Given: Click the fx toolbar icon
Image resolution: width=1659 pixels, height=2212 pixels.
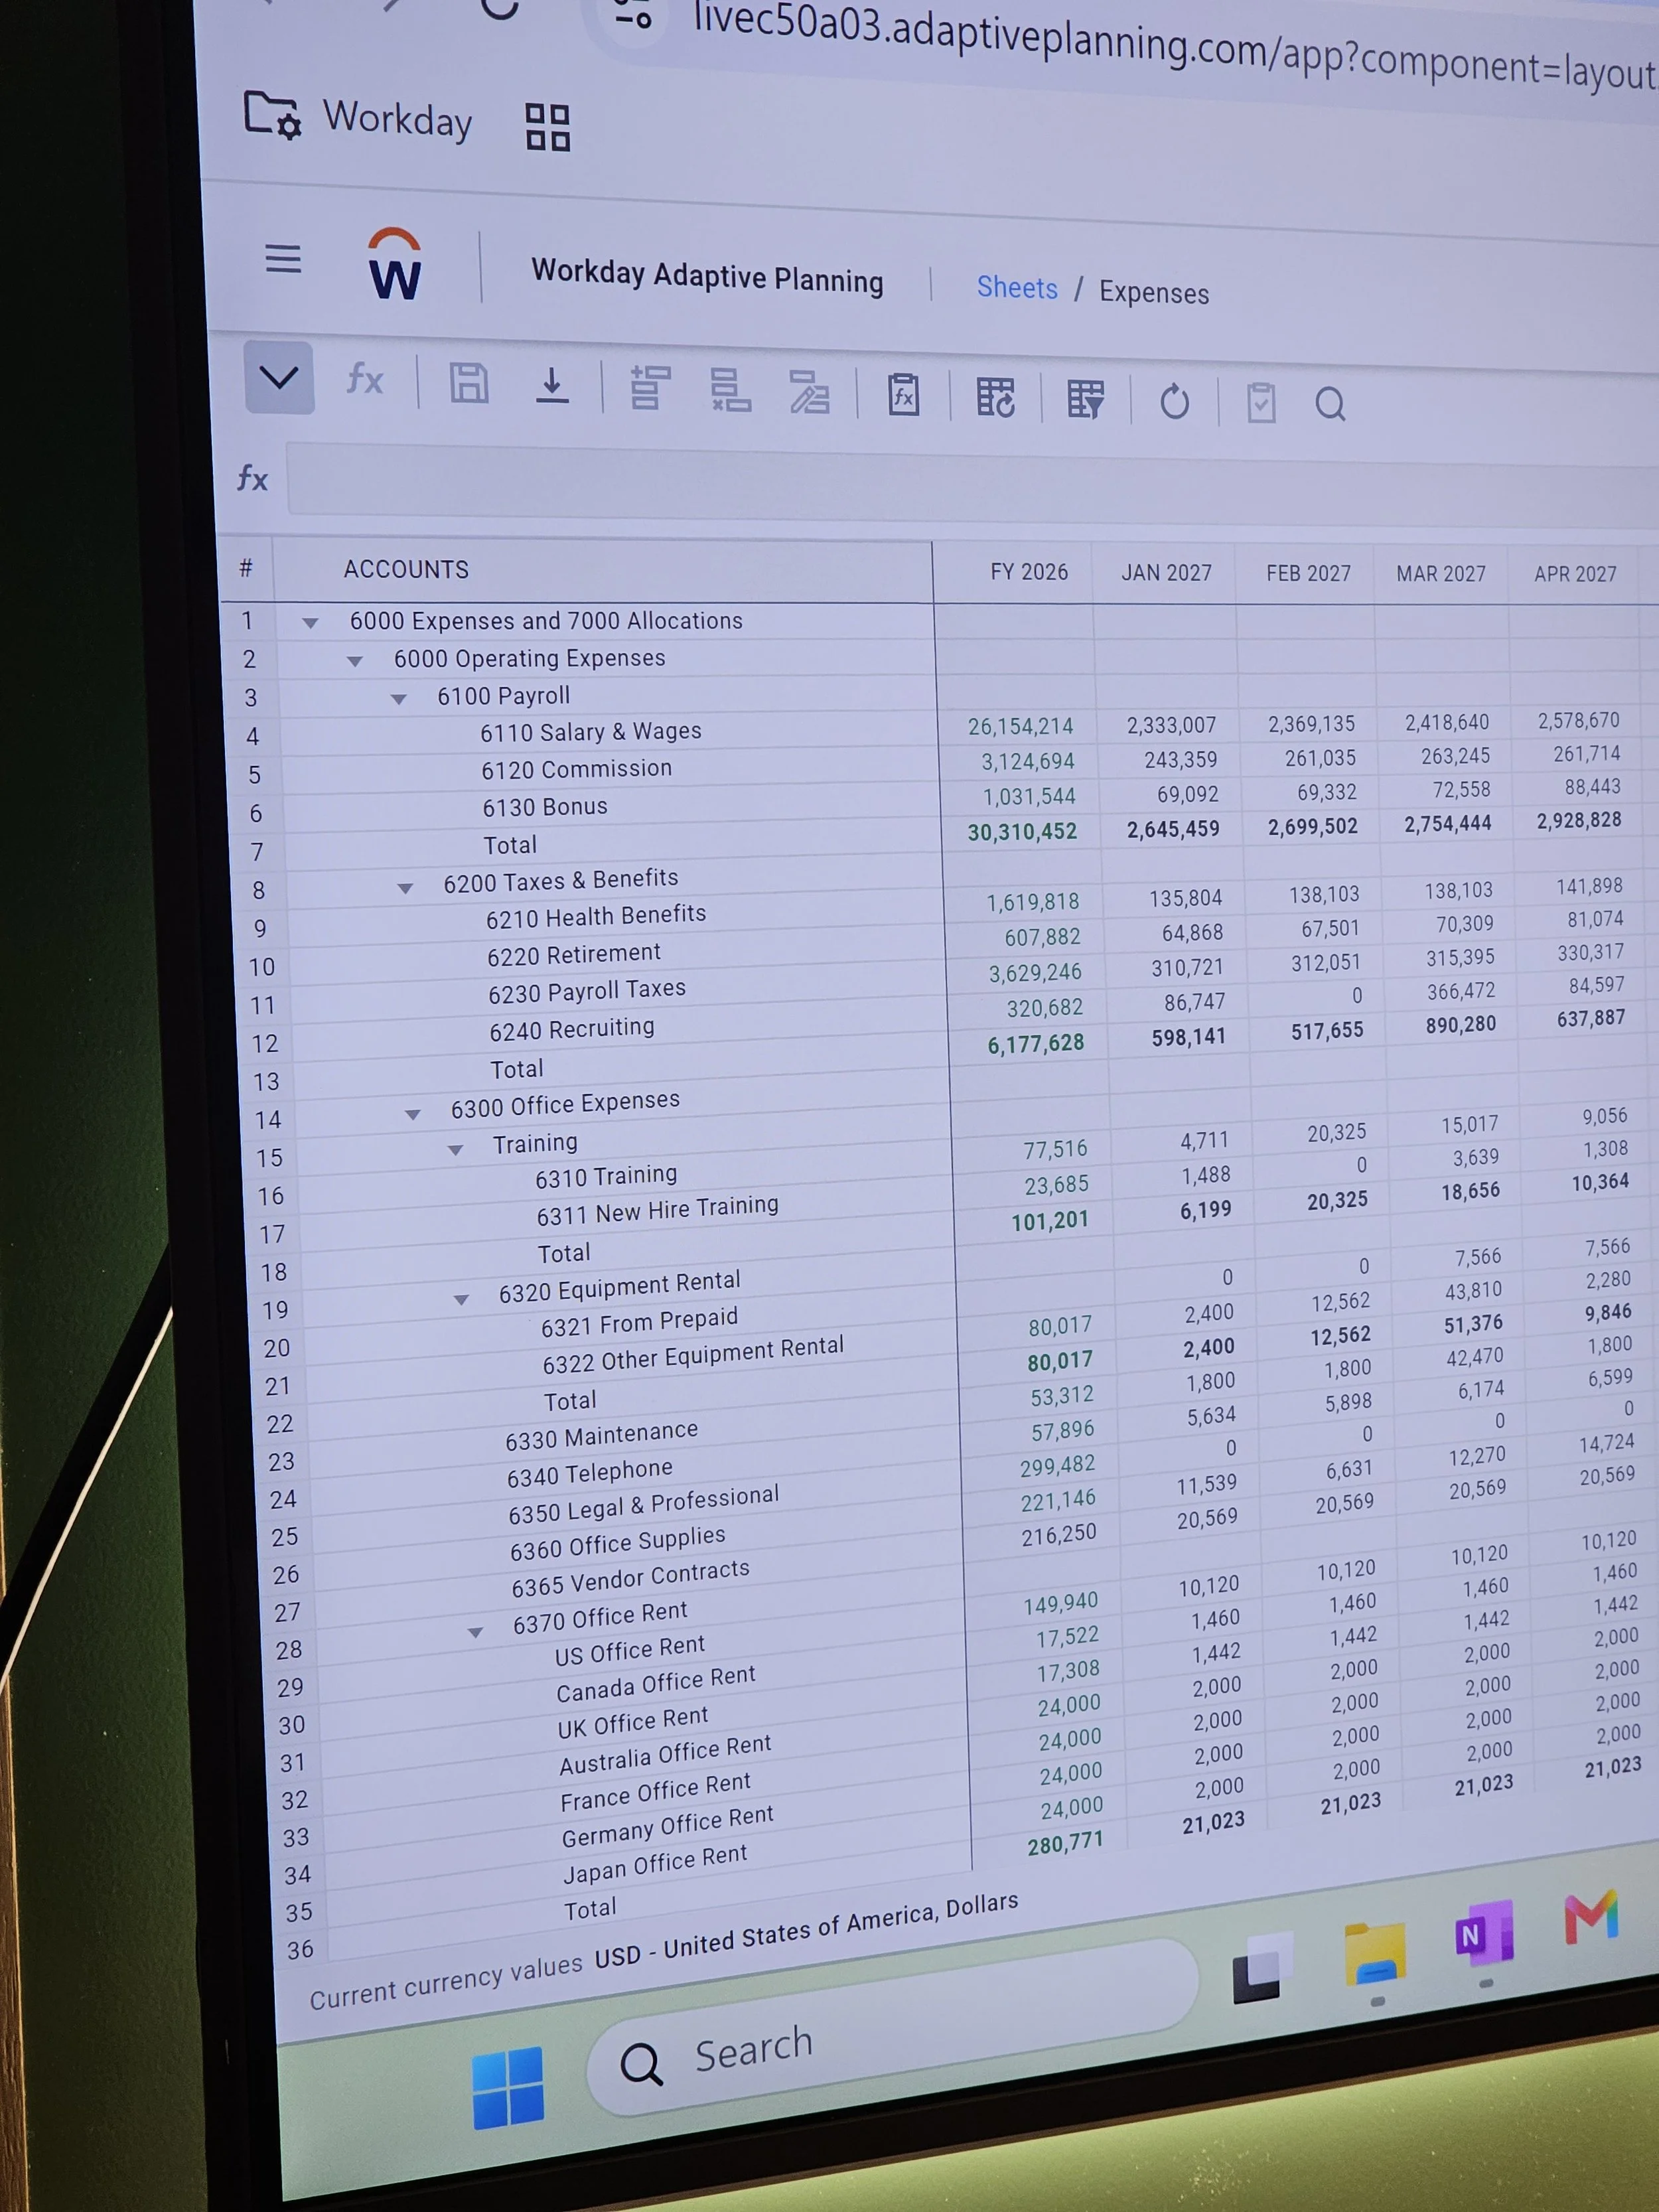Looking at the screenshot, I should [365, 380].
